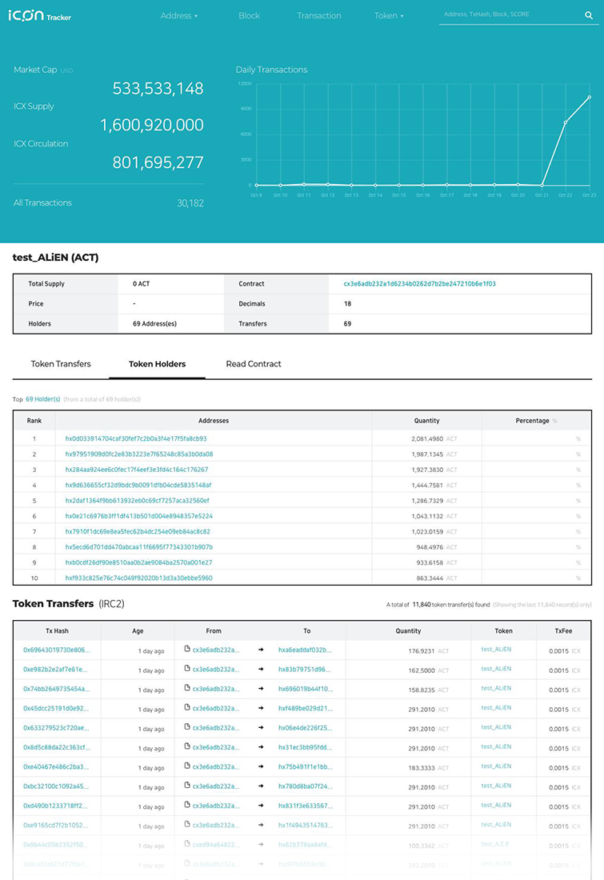Open recipient address hx83b79751d96
The height and width of the screenshot is (880, 604).
pyautogui.click(x=304, y=670)
